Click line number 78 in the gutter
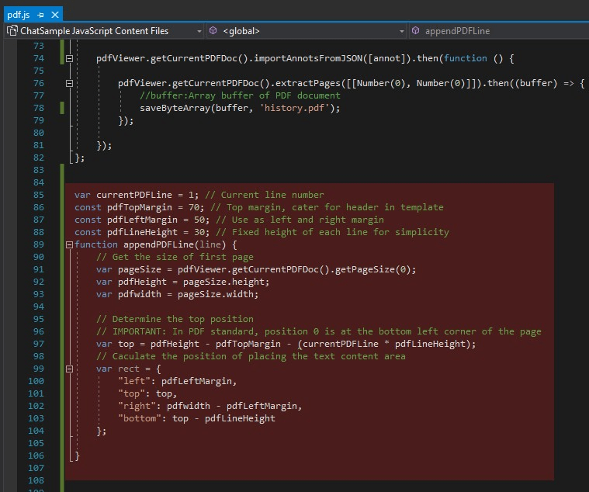Screen dimensions: 589x492 [39, 108]
